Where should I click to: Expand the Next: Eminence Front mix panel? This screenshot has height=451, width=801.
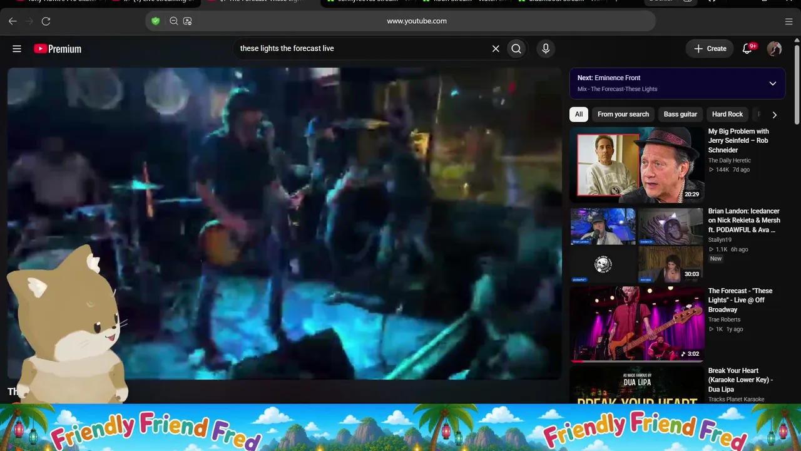[773, 83]
